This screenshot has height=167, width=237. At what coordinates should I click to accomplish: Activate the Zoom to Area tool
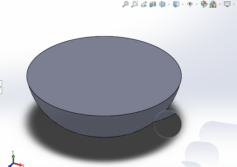pyautogui.click(x=134, y=4)
